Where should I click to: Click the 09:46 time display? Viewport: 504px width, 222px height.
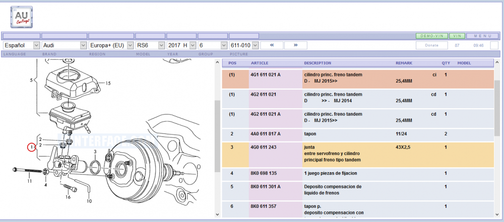(x=478, y=45)
